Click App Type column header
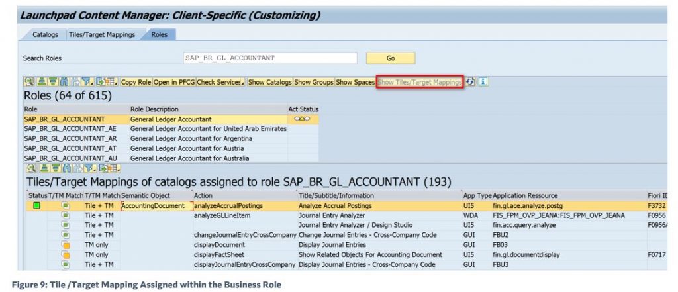Screen dimensions: 678x292 pyautogui.click(x=477, y=195)
